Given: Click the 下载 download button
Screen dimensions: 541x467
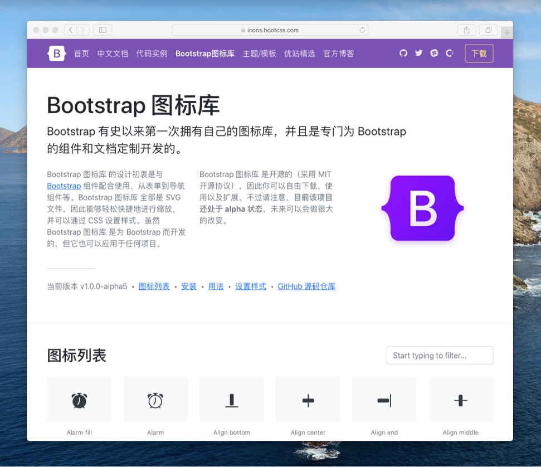Looking at the screenshot, I should click(x=479, y=53).
